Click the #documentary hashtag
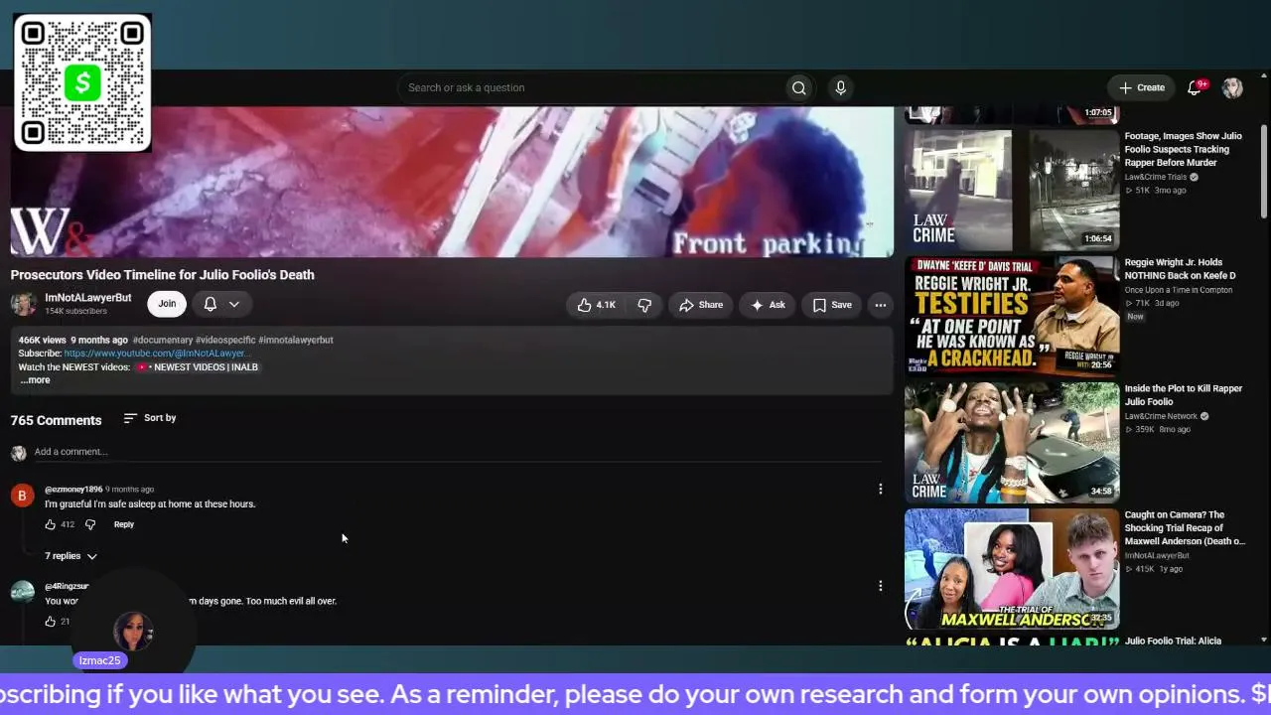The height and width of the screenshot is (715, 1271). (x=163, y=340)
